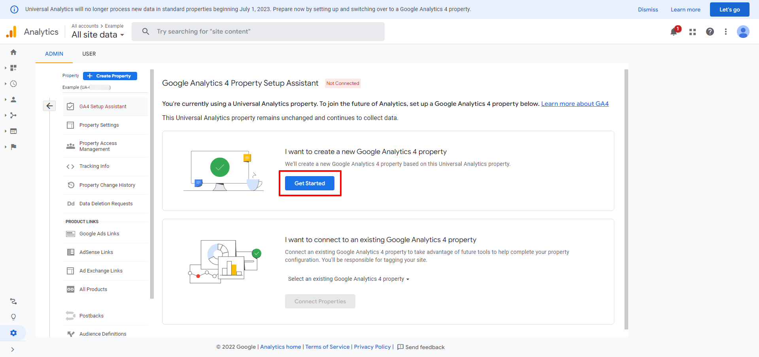Go to Home icon in left sidebar
The width and height of the screenshot is (759, 357).
tap(13, 52)
